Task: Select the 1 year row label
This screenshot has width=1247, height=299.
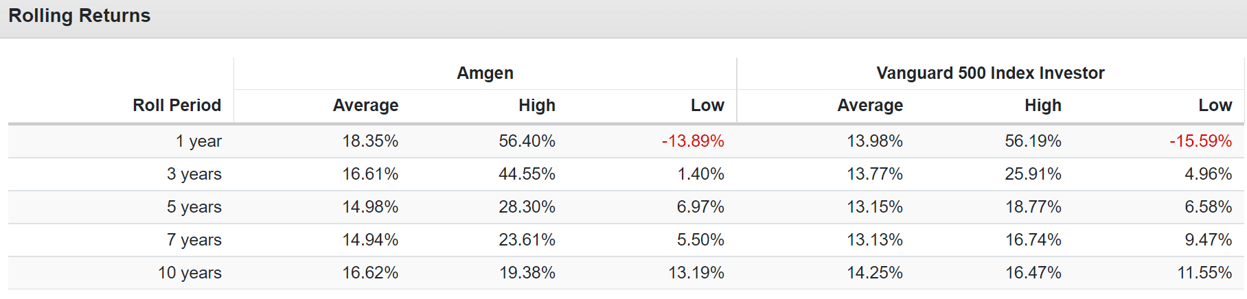Action: click(198, 141)
